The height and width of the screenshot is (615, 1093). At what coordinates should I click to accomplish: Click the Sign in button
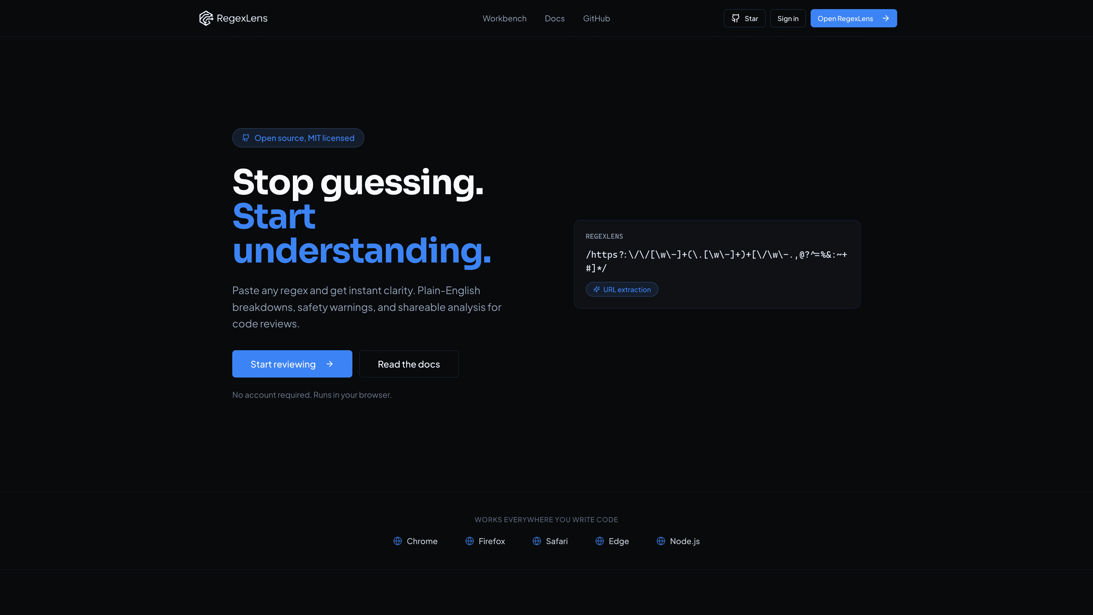click(788, 18)
